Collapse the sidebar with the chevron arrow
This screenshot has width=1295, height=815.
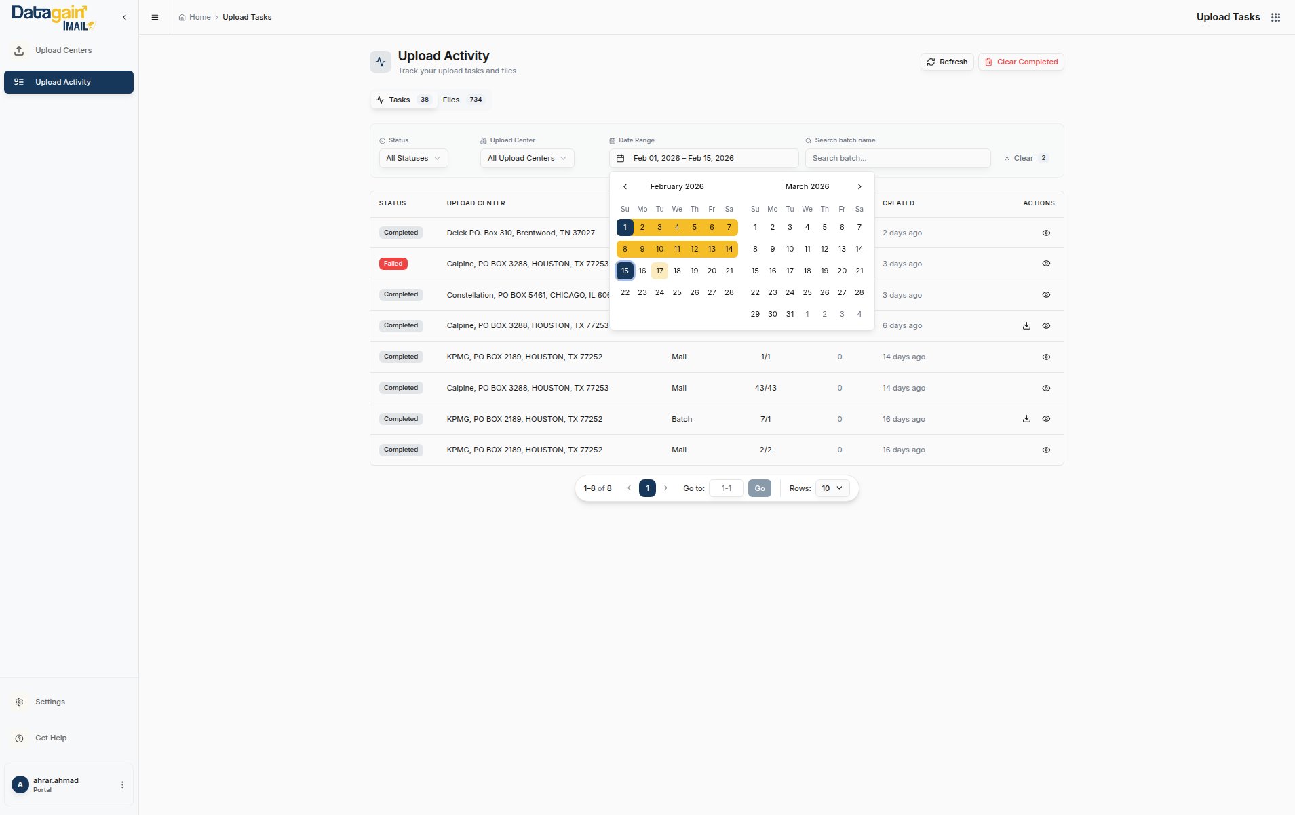(124, 18)
